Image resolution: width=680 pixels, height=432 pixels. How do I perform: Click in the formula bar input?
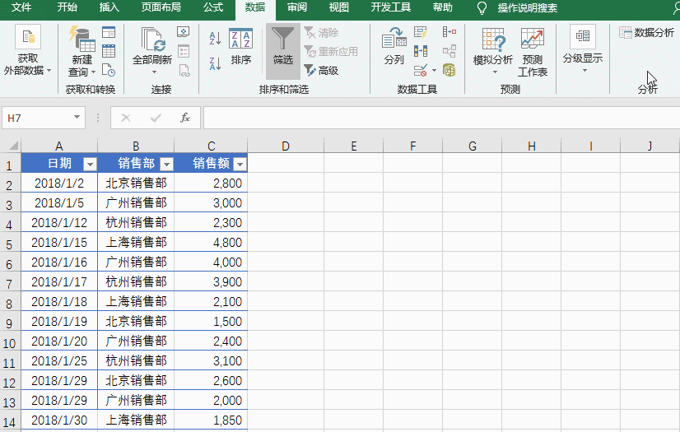(441, 118)
